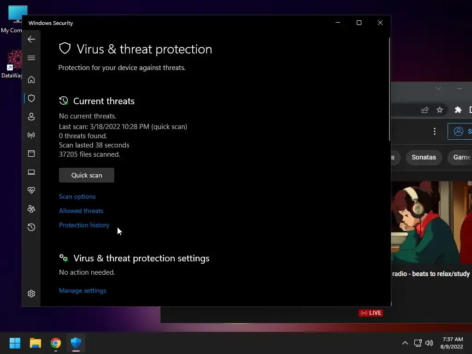Open browser extensions puzzle icon
The image size is (472, 354).
point(458,110)
